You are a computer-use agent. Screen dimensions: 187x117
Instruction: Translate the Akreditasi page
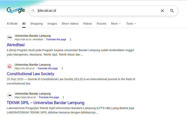click(56, 39)
